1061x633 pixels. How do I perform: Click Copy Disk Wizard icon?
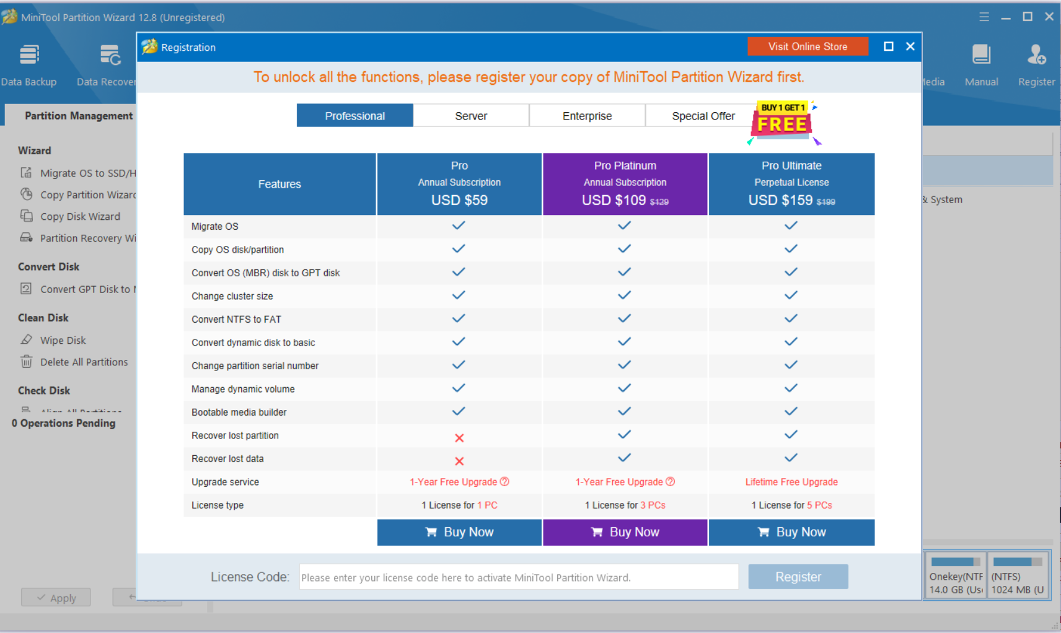click(x=26, y=216)
